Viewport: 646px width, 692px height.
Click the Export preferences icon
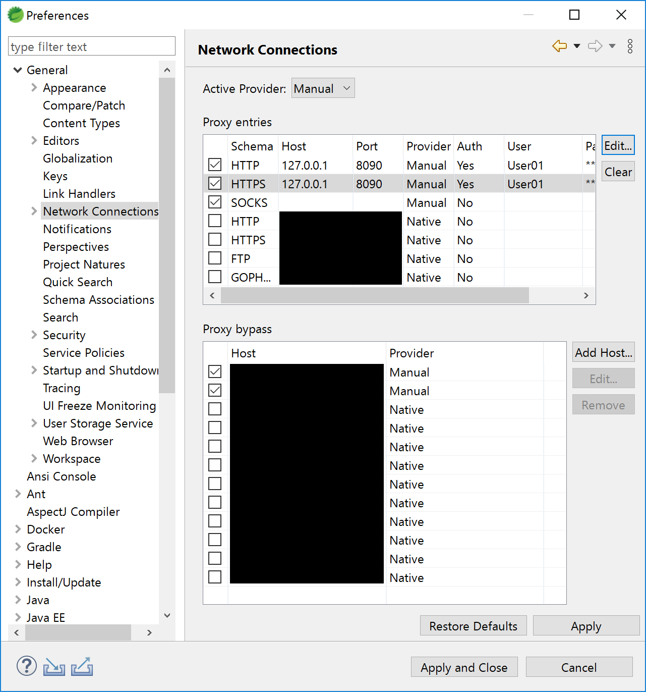[82, 667]
